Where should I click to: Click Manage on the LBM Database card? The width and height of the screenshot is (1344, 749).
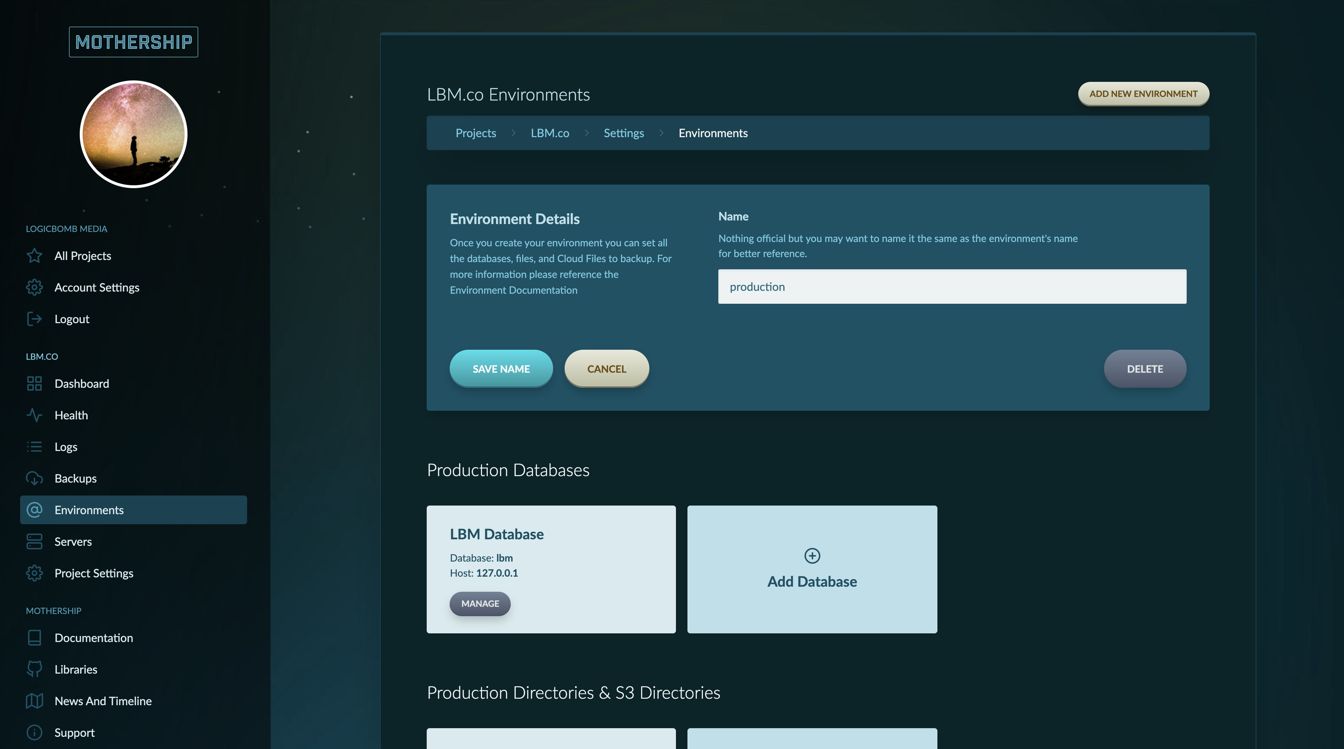[x=480, y=604]
